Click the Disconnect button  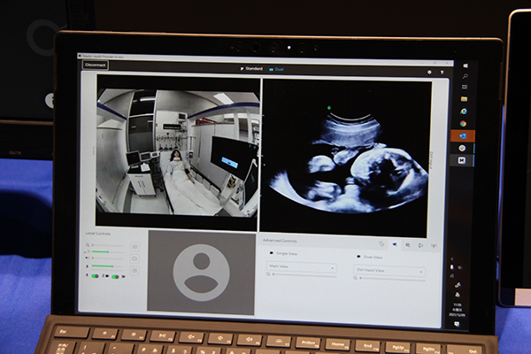pyautogui.click(x=96, y=65)
